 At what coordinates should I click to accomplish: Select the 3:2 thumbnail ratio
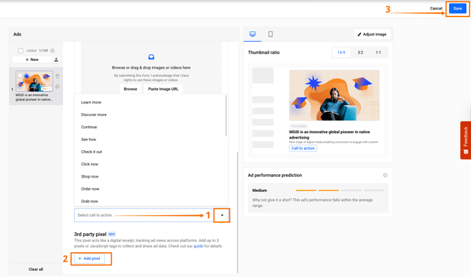click(360, 52)
